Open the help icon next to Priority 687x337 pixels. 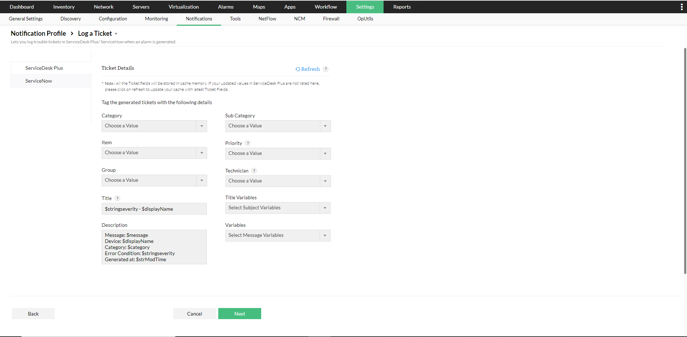[x=248, y=143]
